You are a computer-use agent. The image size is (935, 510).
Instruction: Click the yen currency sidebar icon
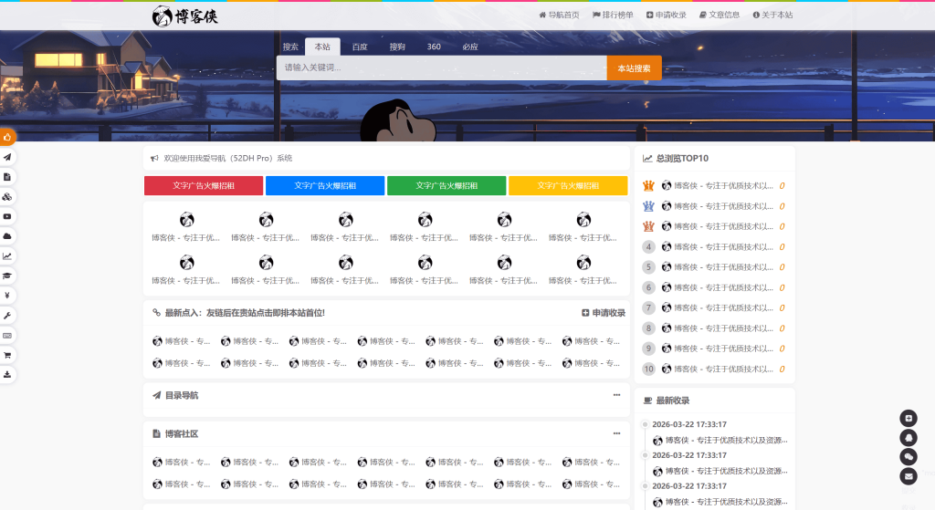tap(7, 296)
